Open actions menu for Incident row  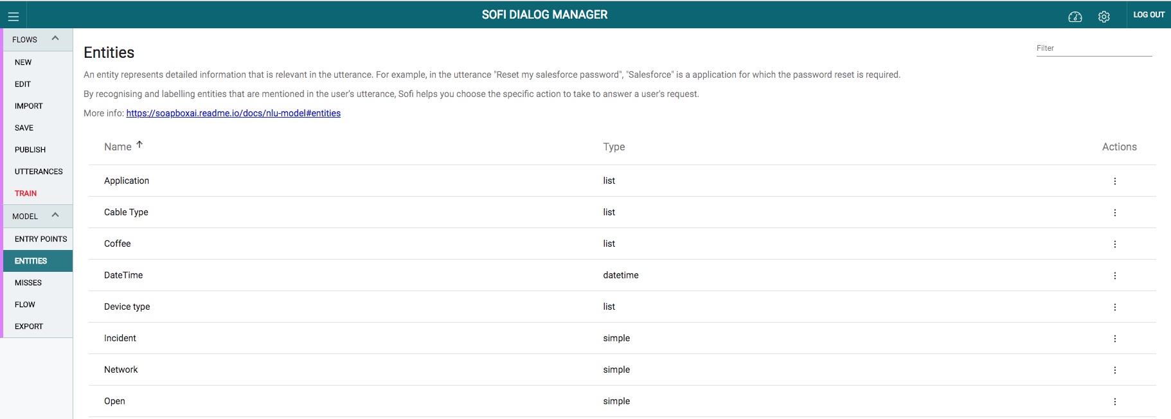(1114, 339)
